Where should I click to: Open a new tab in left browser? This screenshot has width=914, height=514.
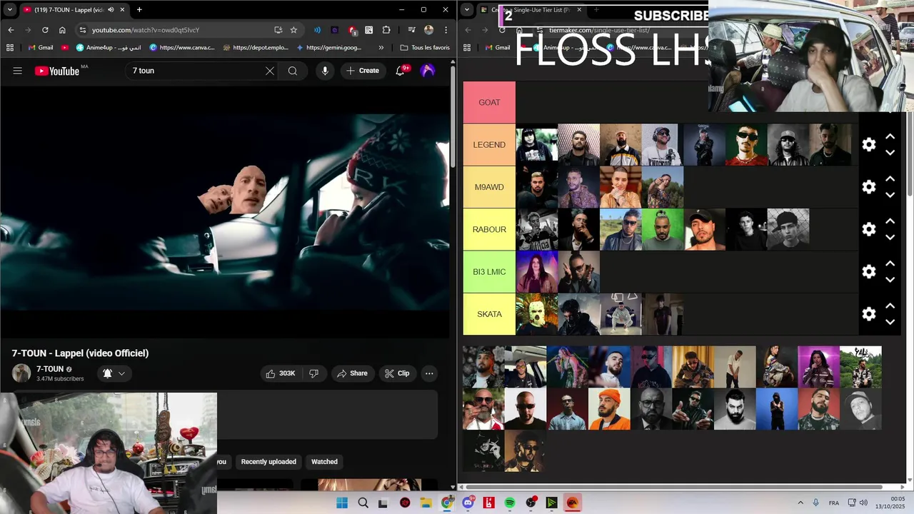point(139,10)
